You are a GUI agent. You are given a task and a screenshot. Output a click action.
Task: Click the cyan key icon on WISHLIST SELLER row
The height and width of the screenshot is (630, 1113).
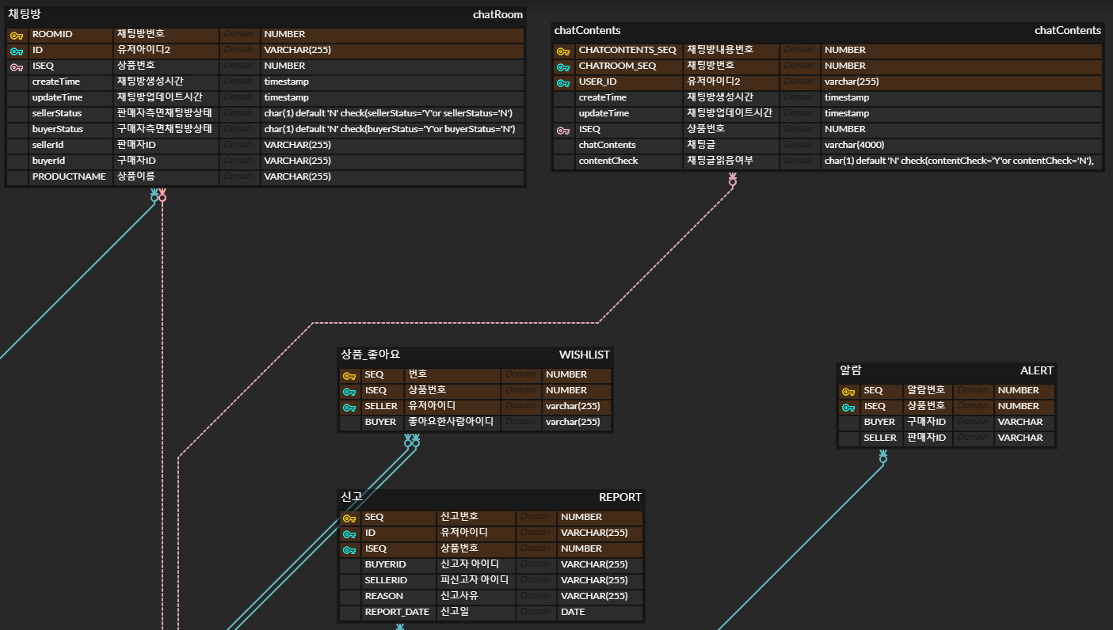point(349,407)
